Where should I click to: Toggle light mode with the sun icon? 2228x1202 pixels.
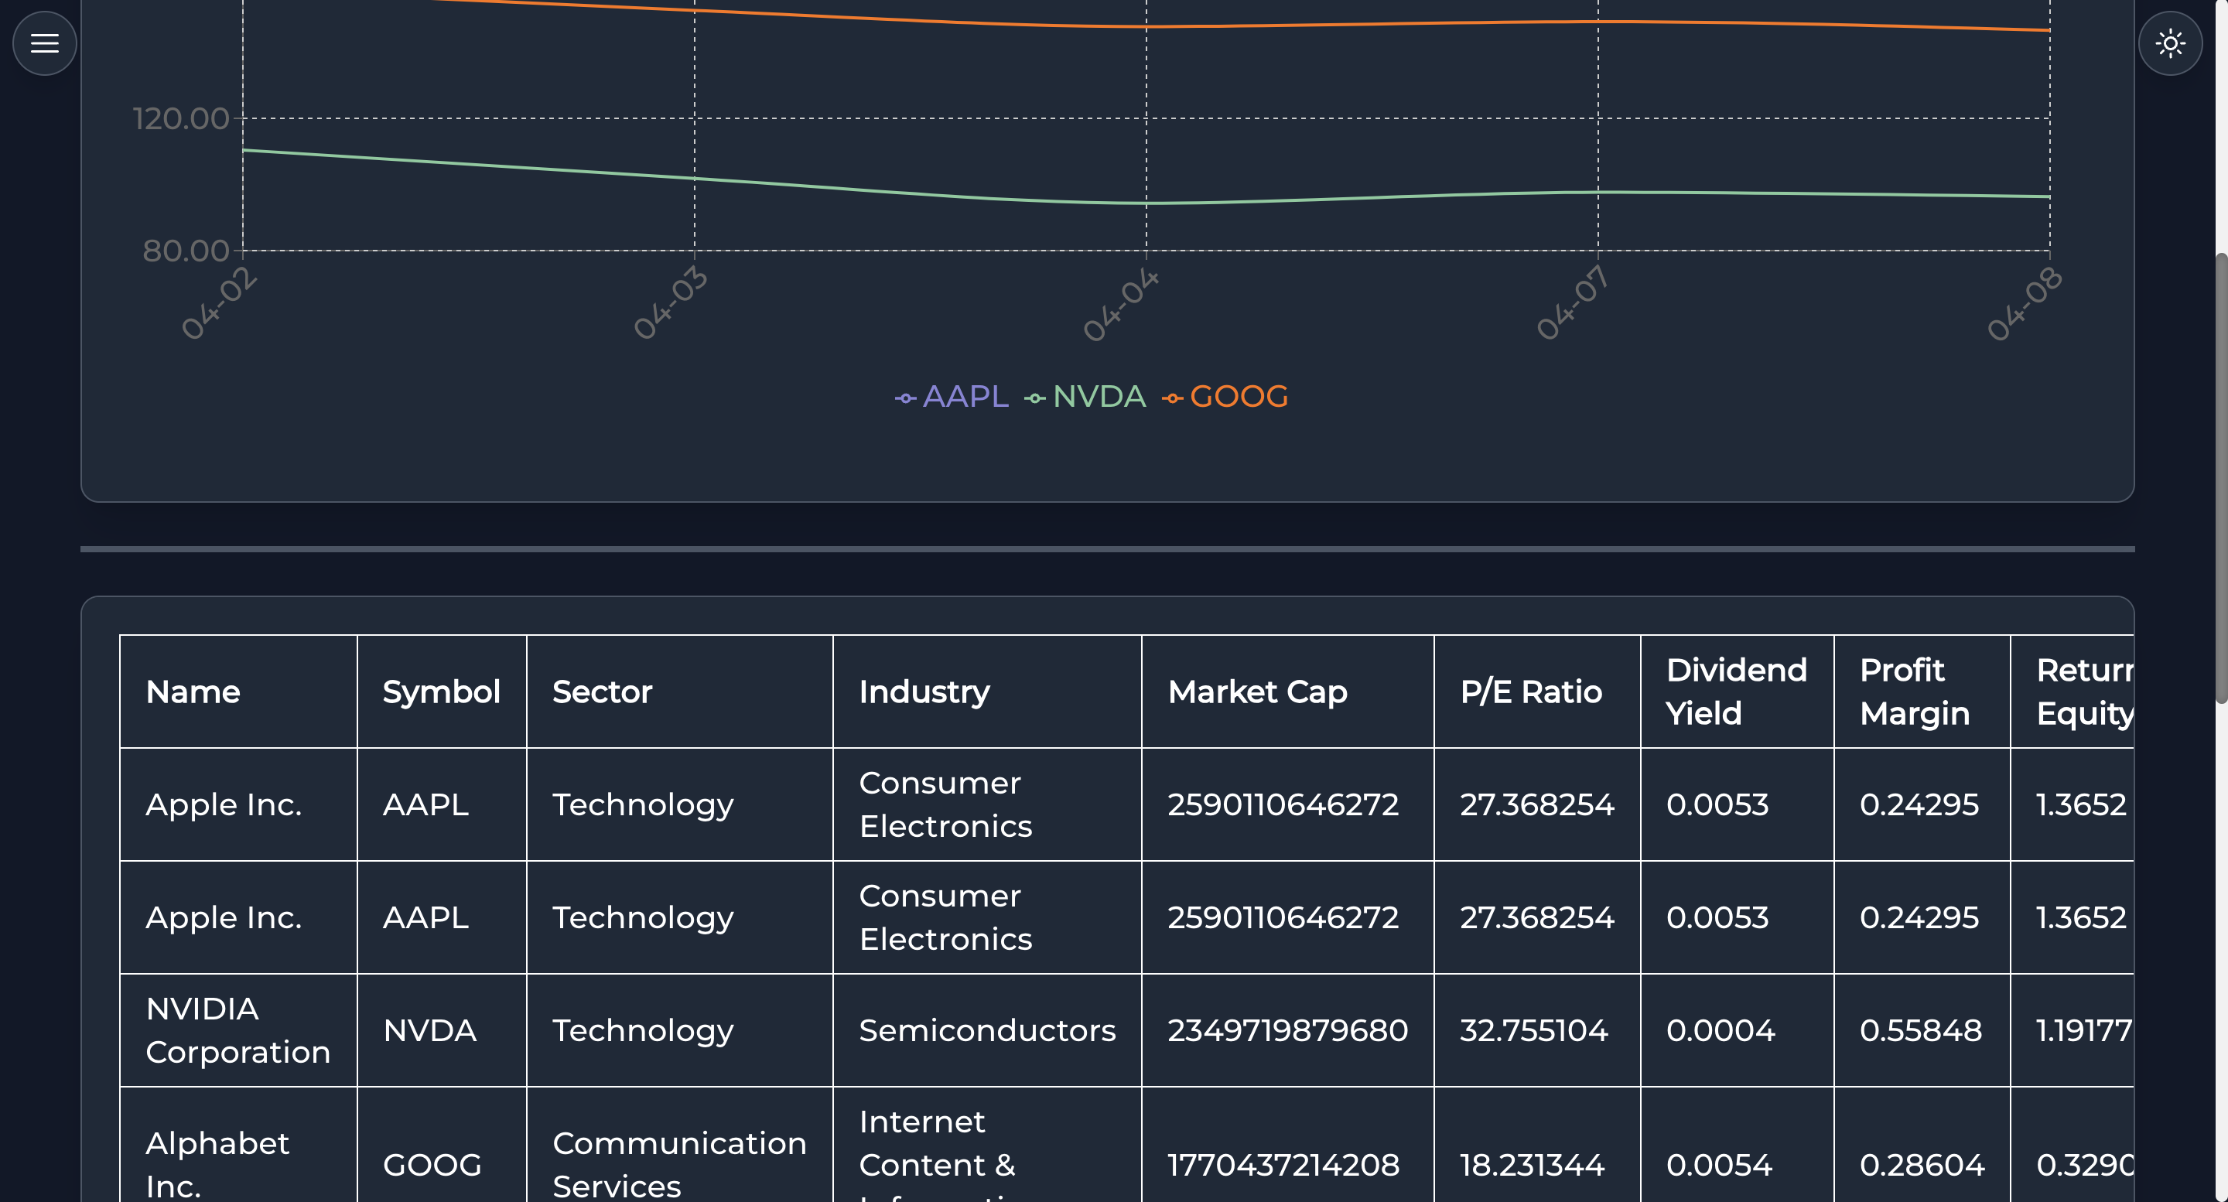click(x=2170, y=43)
